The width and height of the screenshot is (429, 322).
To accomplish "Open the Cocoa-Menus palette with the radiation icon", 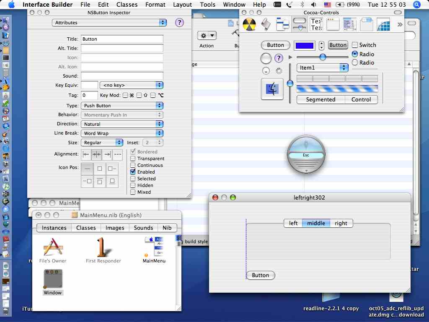I will [x=249, y=24].
